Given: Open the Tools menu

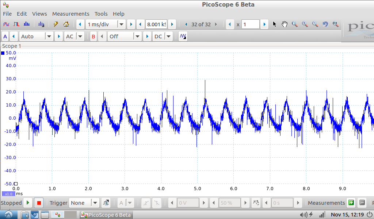Looking at the screenshot, I should [x=101, y=14].
